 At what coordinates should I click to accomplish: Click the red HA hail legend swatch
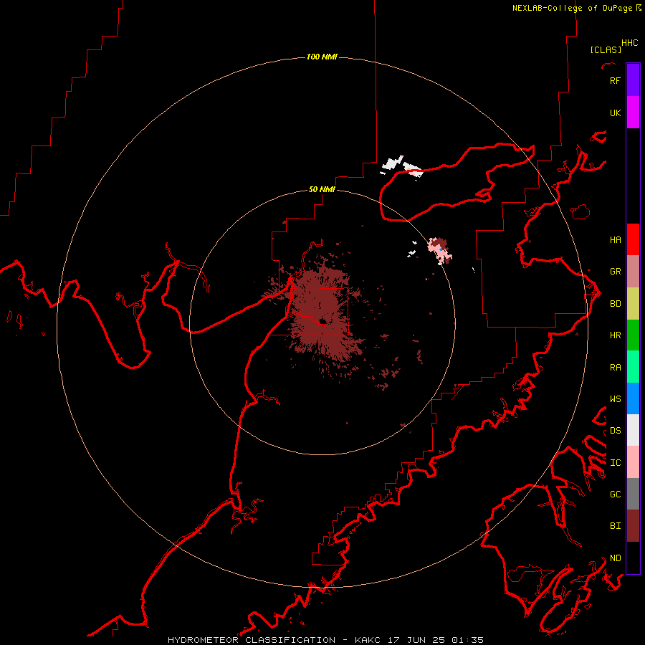[633, 239]
